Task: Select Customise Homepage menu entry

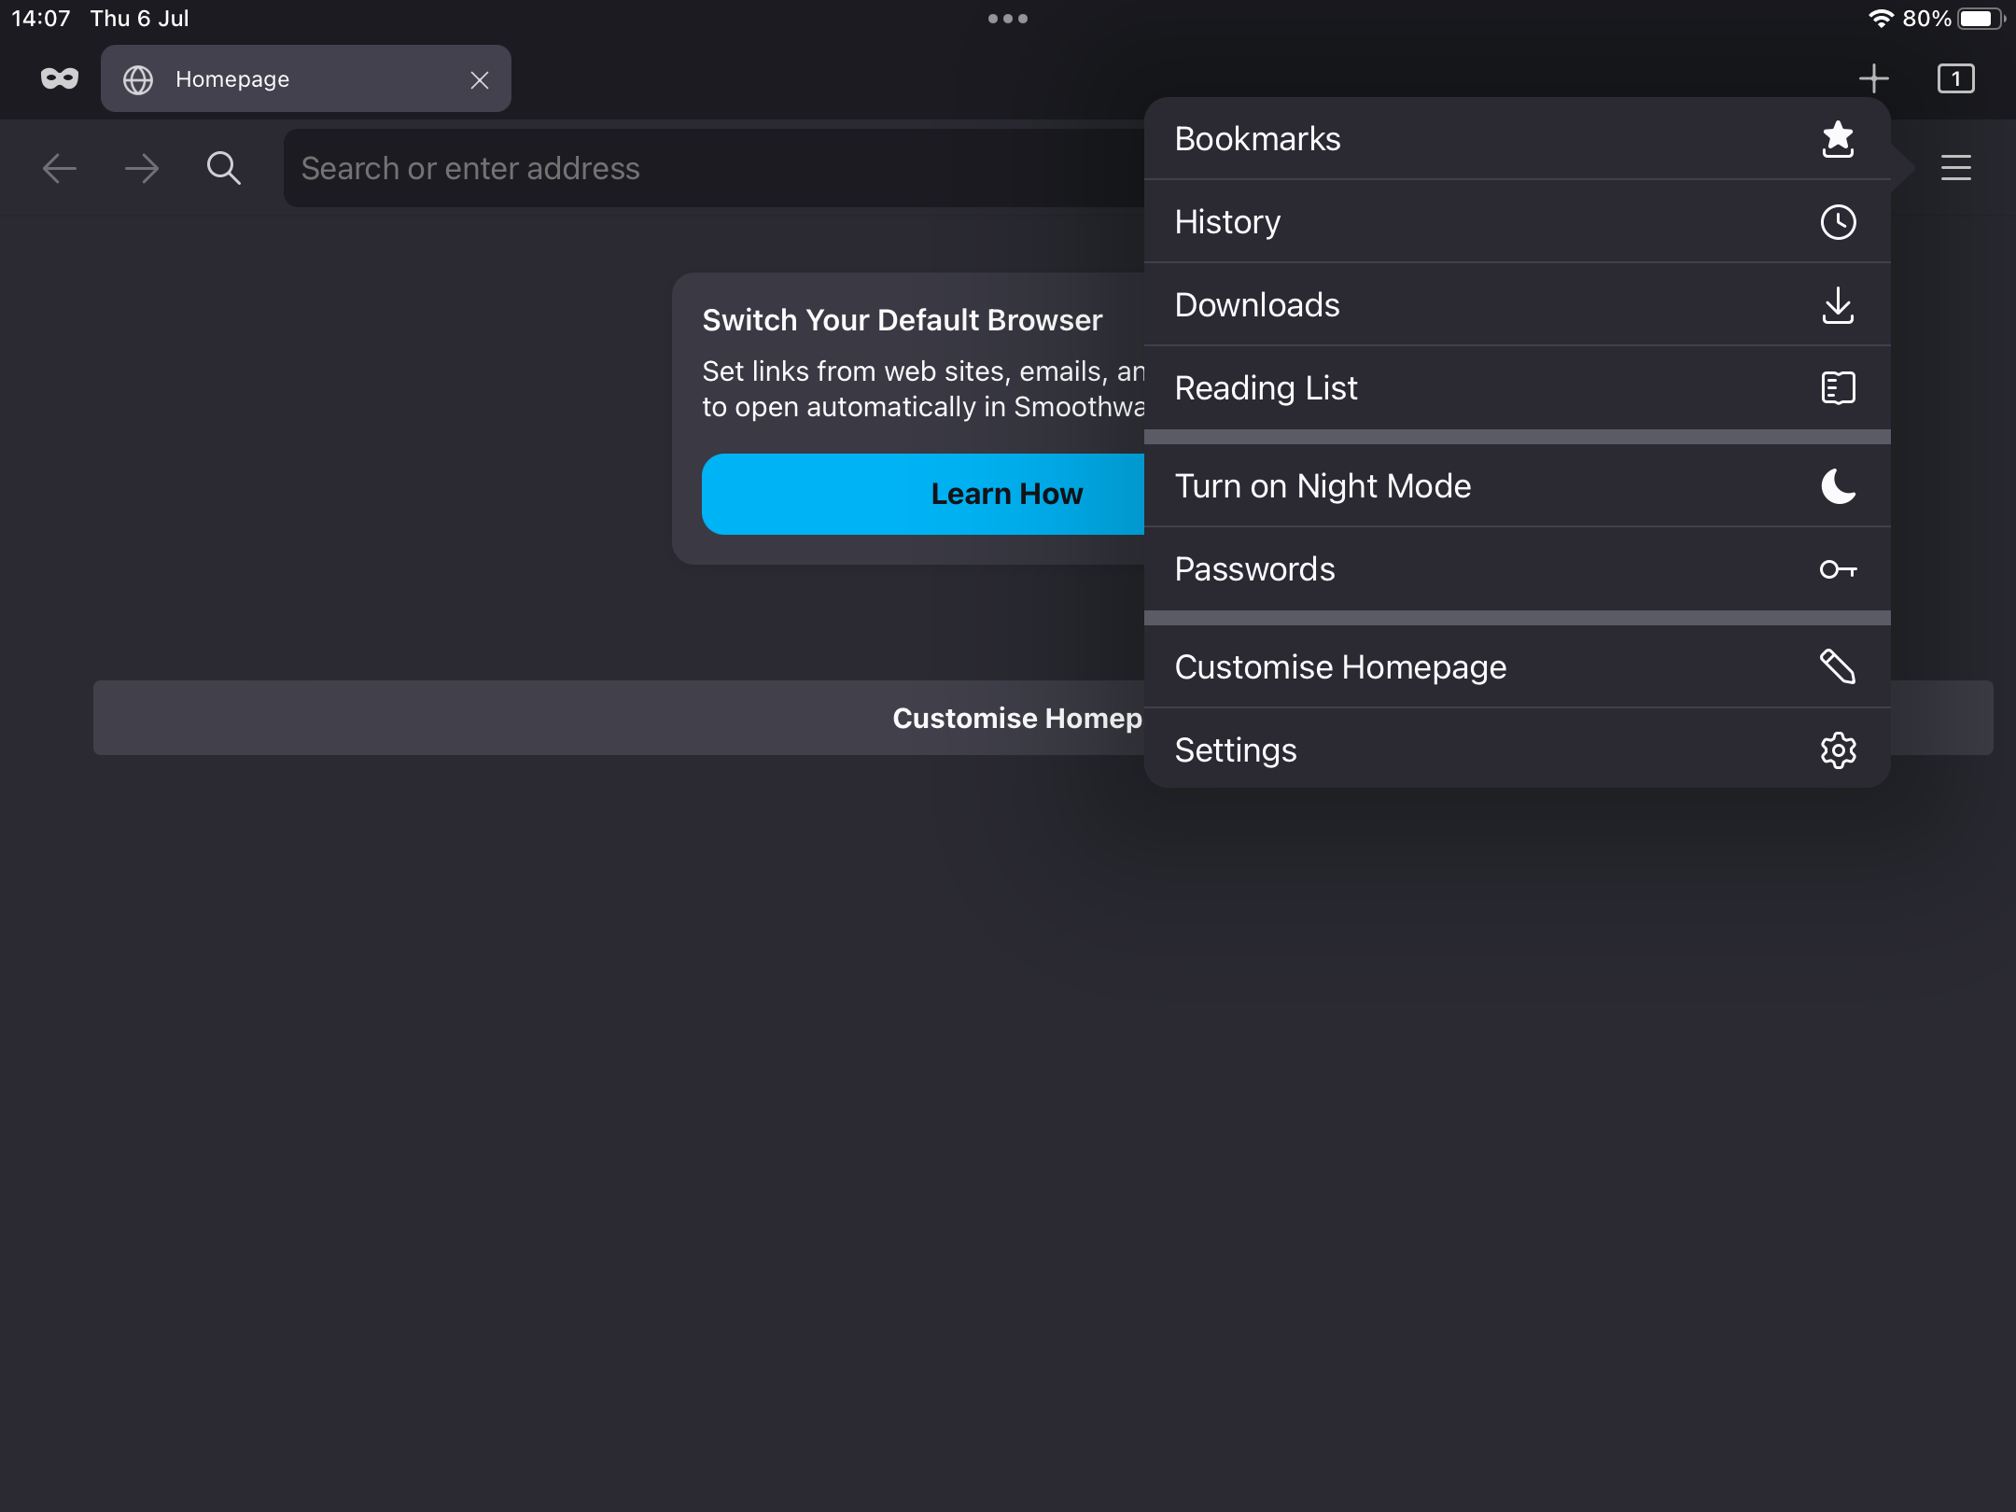Action: (x=1517, y=667)
